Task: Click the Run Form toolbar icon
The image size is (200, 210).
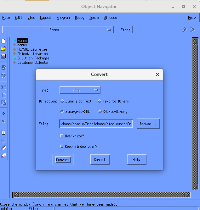Action: click(x=3, y=68)
